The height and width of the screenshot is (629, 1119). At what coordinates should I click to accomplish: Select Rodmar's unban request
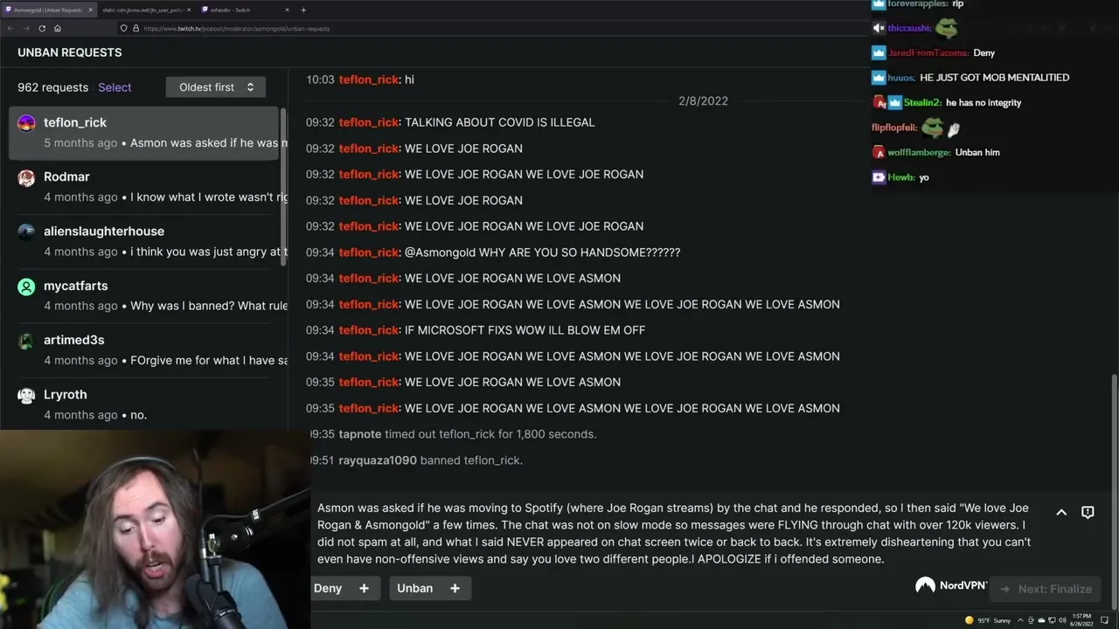(143, 187)
